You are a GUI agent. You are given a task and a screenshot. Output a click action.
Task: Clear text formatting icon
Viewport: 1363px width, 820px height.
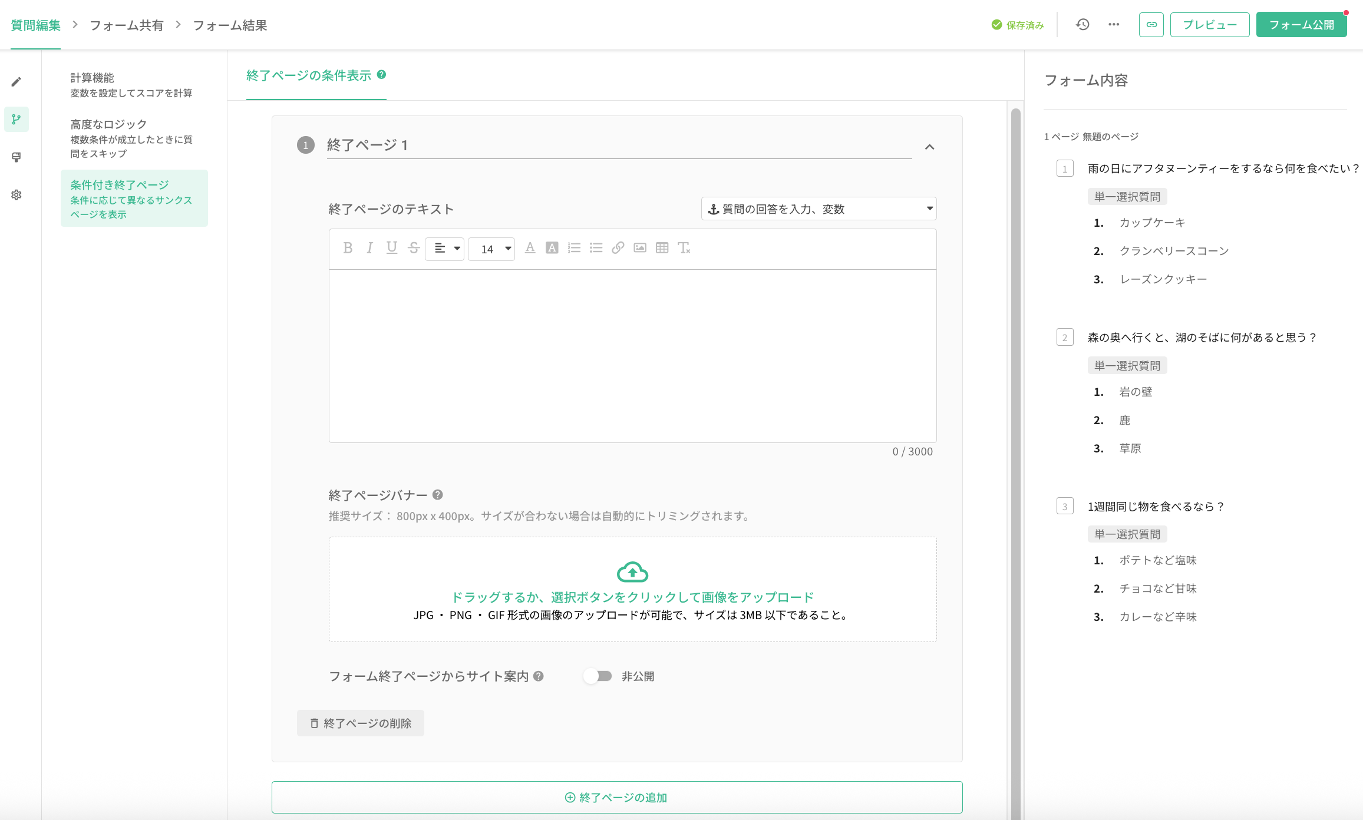[684, 248]
